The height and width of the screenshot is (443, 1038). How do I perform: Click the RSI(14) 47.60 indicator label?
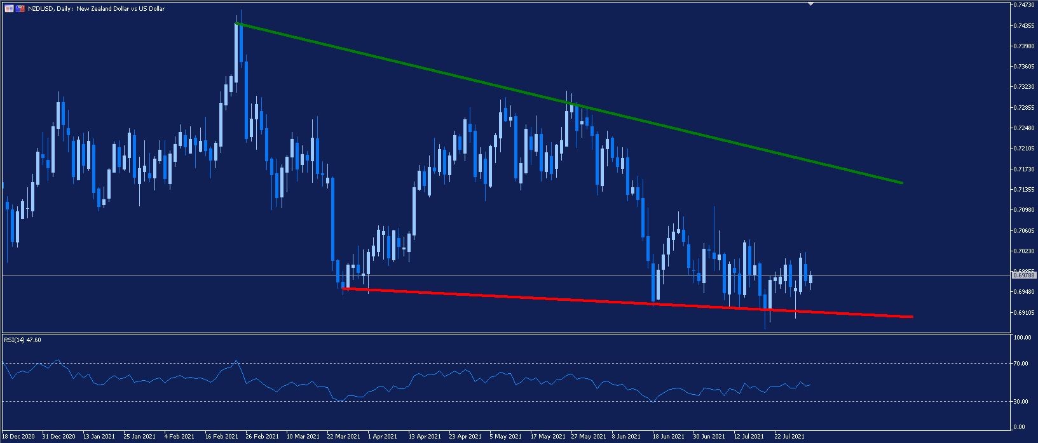pos(23,340)
